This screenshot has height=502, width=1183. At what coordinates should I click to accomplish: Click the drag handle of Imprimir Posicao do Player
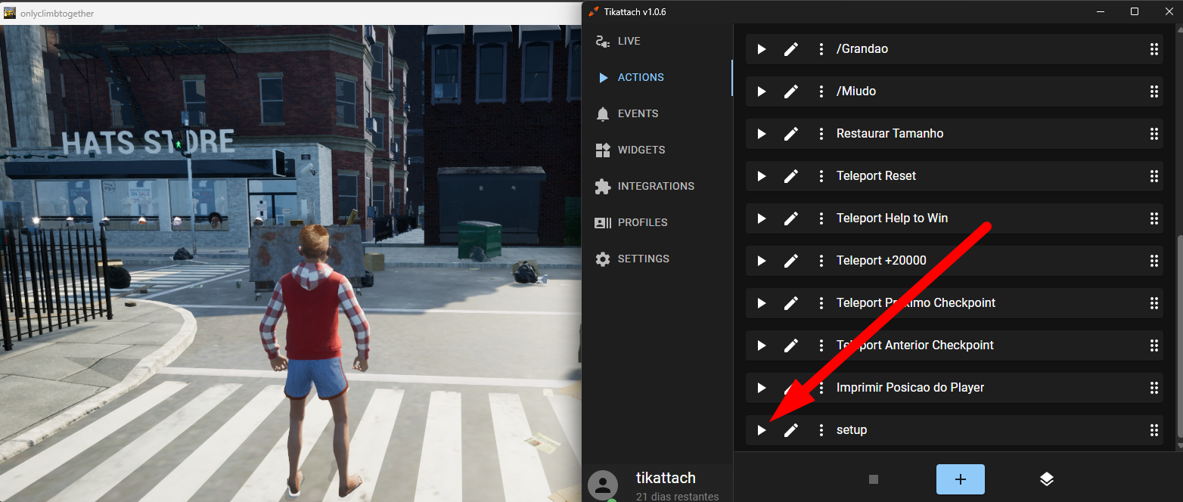point(1154,388)
